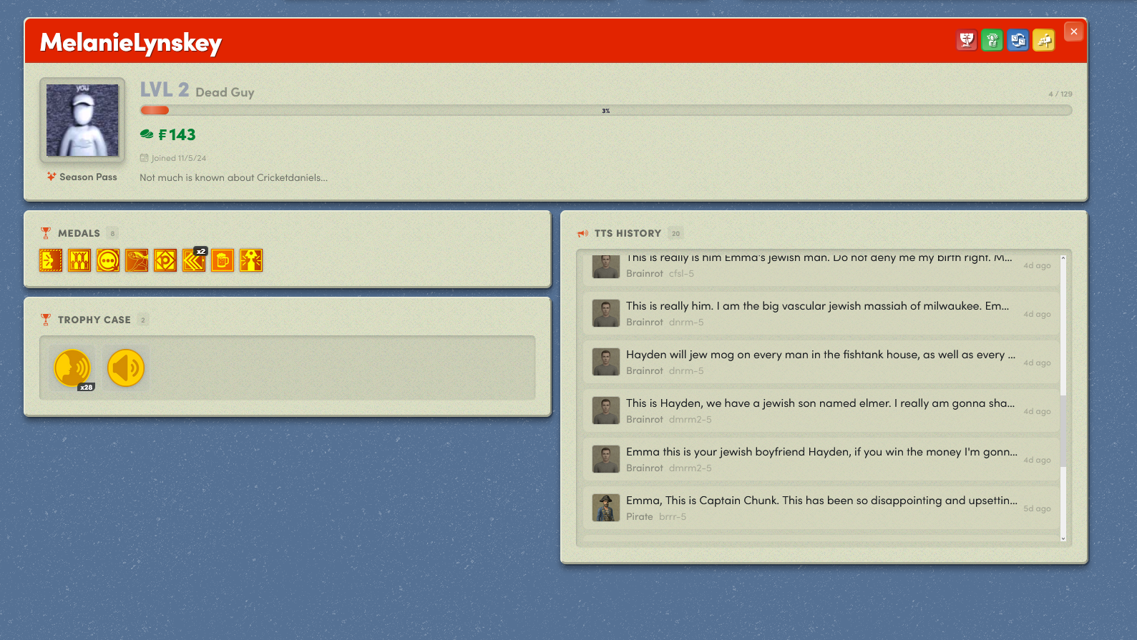
Task: Click the red shield icon in the header
Action: pyautogui.click(x=967, y=40)
